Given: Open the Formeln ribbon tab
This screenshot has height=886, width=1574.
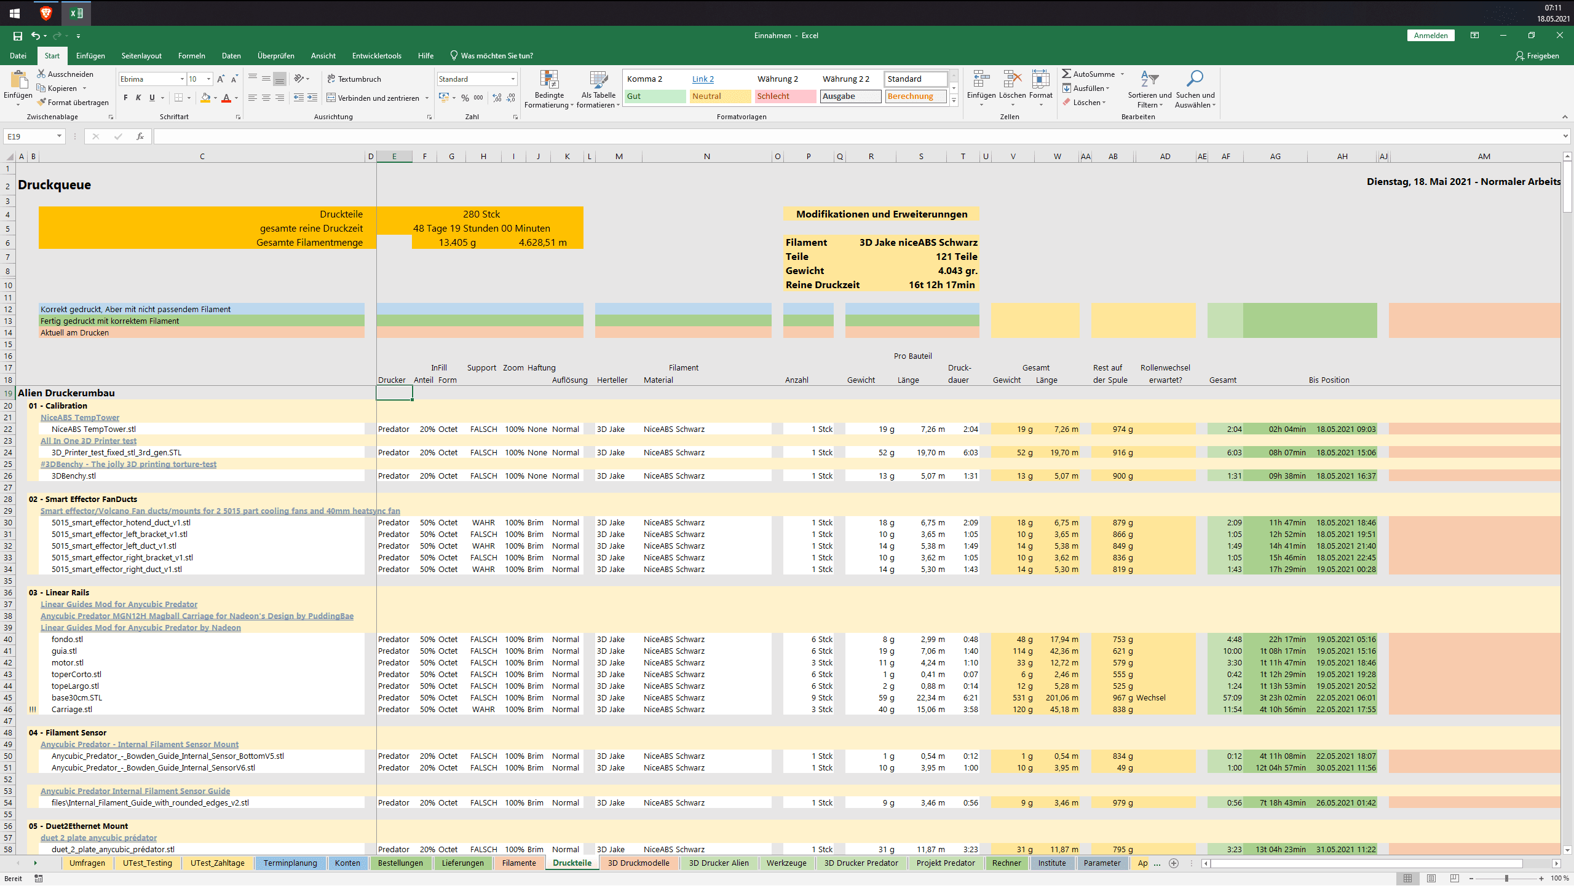Looking at the screenshot, I should [191, 55].
